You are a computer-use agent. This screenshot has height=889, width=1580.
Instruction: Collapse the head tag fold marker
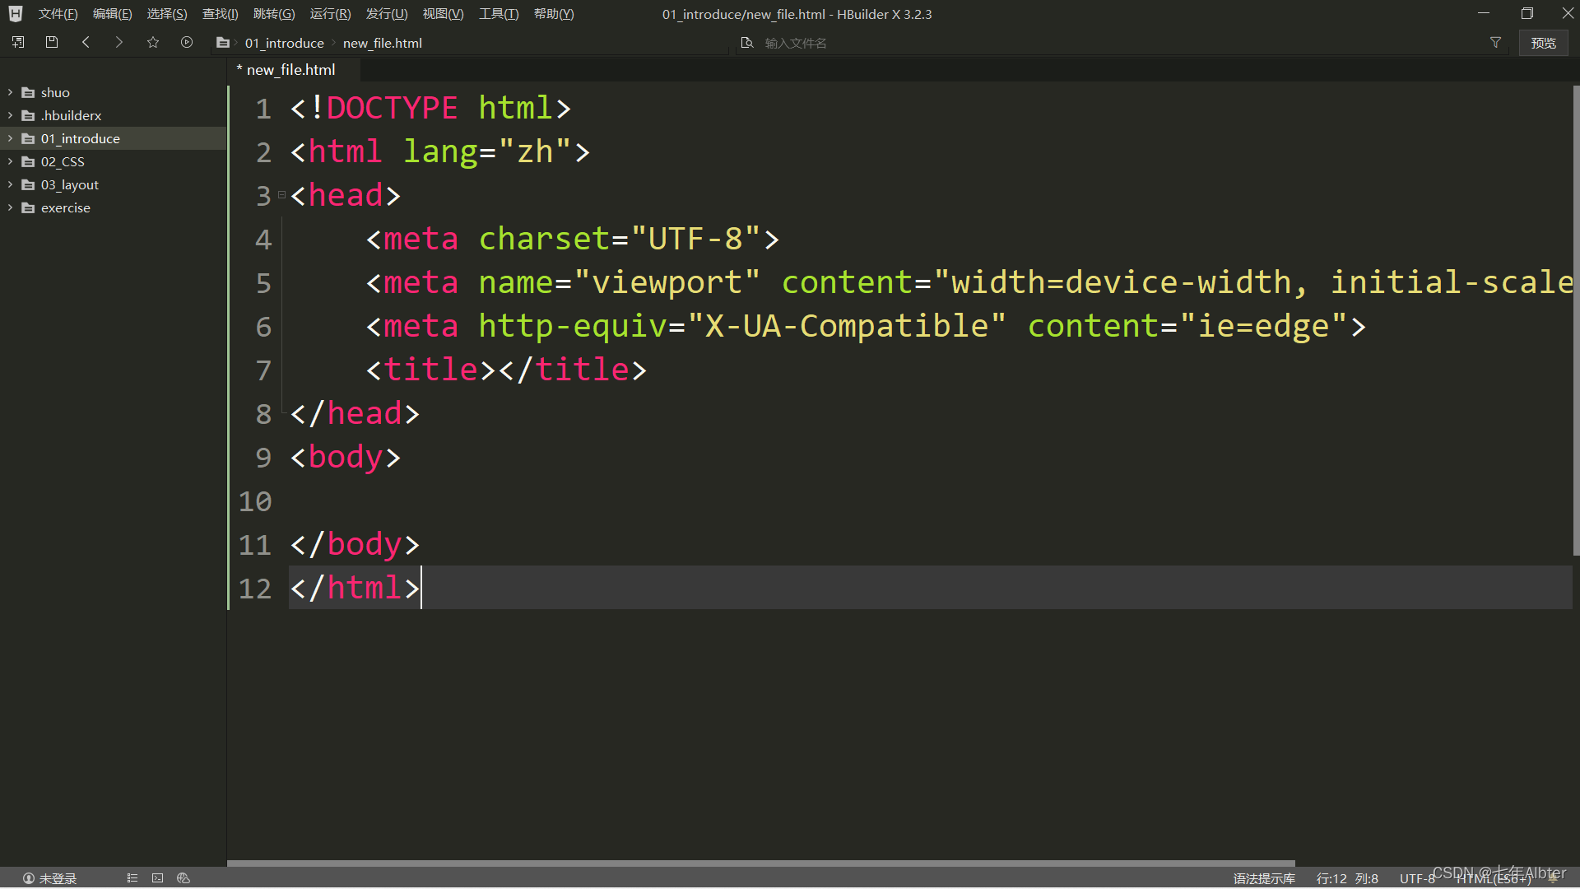pos(281,195)
